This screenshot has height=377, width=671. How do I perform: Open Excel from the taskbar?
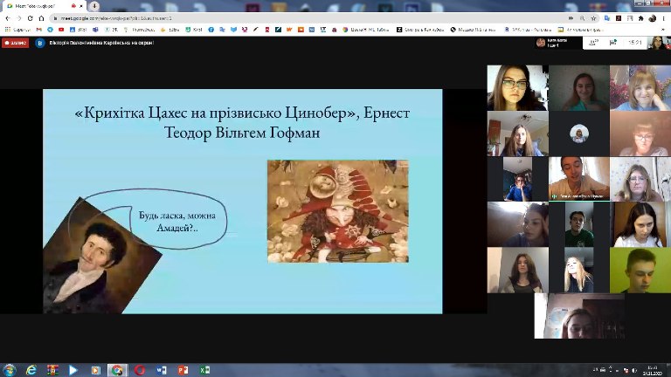point(204,370)
